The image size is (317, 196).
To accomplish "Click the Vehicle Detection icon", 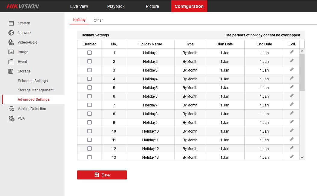I will (x=11, y=109).
